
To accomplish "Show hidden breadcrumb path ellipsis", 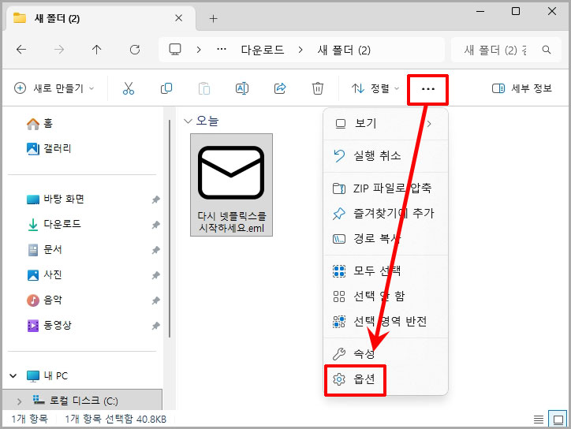I will (x=222, y=50).
